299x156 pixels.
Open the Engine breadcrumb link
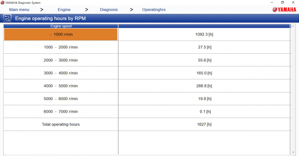[64, 10]
